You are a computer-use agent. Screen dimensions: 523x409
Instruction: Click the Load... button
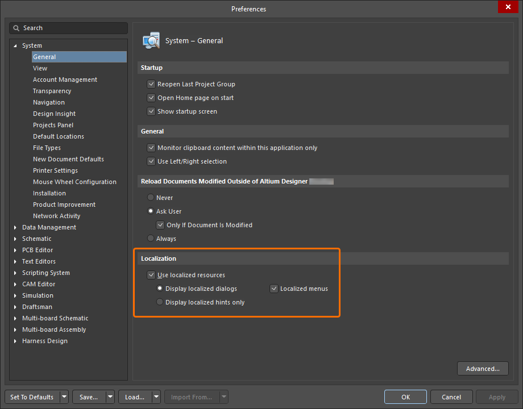[135, 397]
